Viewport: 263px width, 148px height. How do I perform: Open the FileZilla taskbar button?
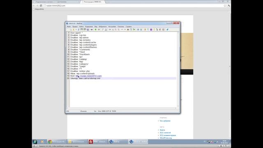tap(98, 142)
